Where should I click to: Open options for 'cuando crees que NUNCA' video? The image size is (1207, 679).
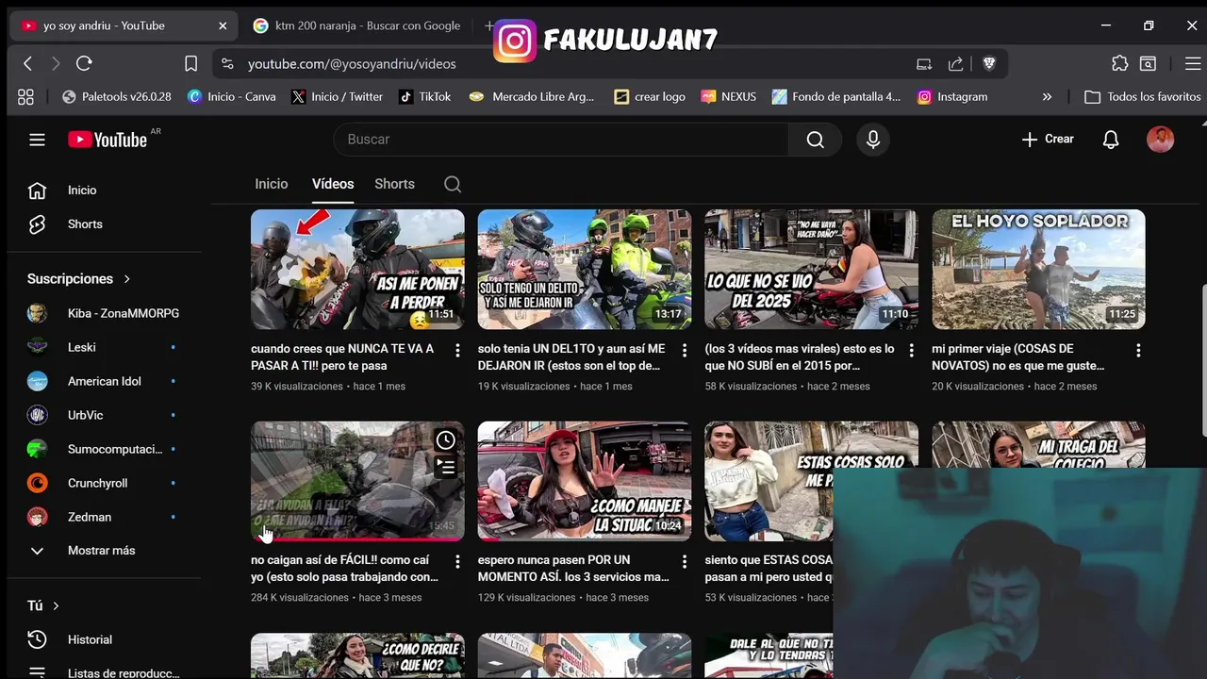click(x=457, y=350)
